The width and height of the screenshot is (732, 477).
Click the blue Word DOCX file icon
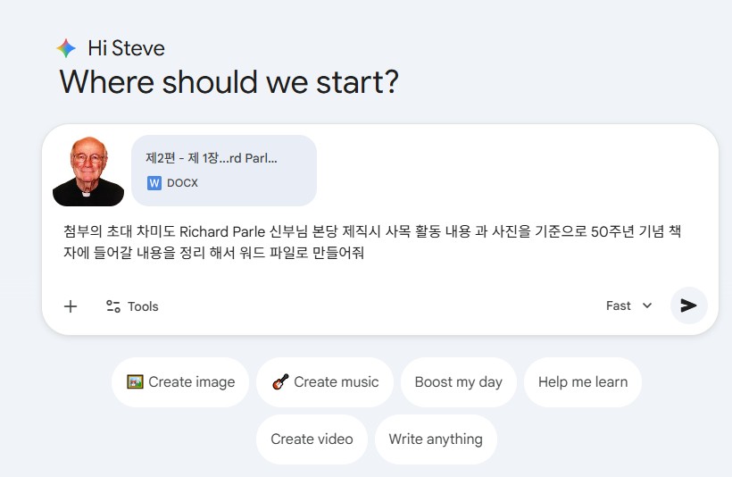coord(154,183)
